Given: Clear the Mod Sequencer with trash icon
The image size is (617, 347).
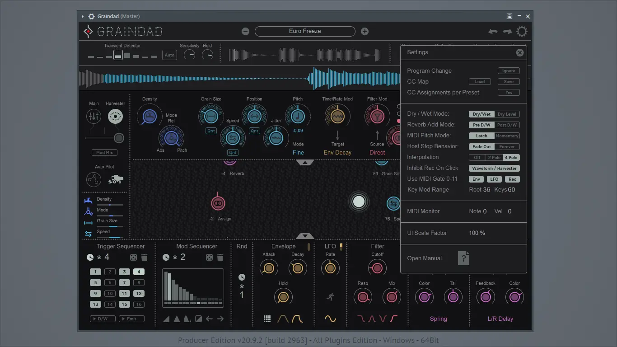Looking at the screenshot, I should (220, 257).
